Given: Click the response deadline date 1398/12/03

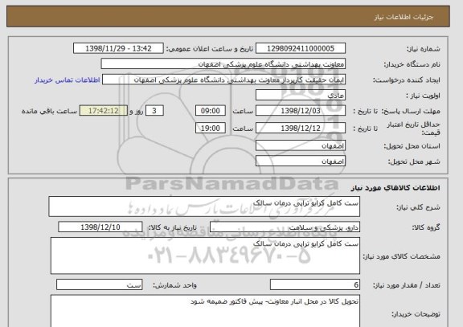Looking at the screenshot, I should (301, 111).
